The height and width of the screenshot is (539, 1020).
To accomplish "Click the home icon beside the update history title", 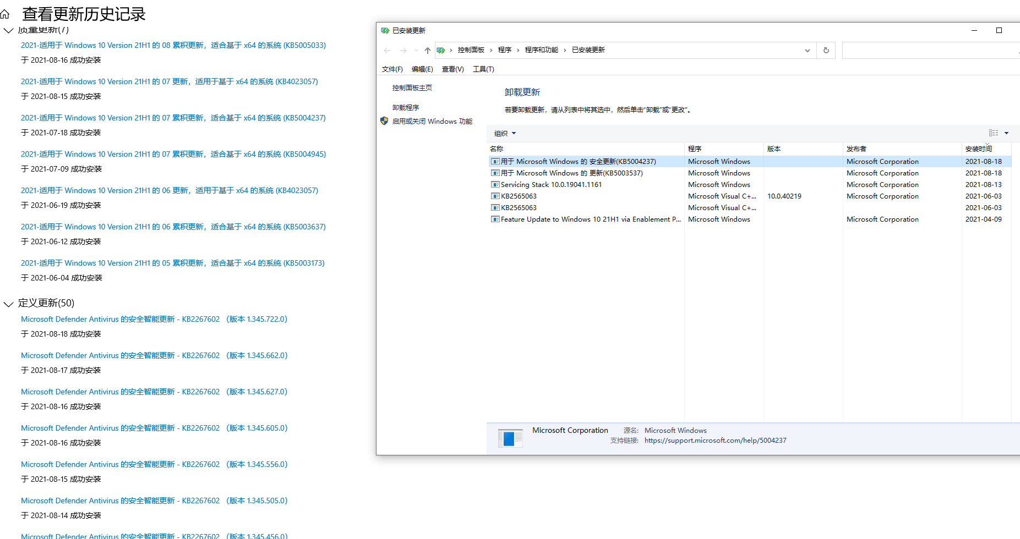I will coord(5,14).
